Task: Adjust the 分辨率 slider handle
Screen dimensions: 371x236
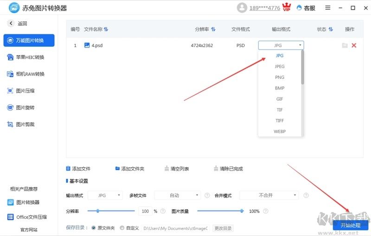Action: 97,211
